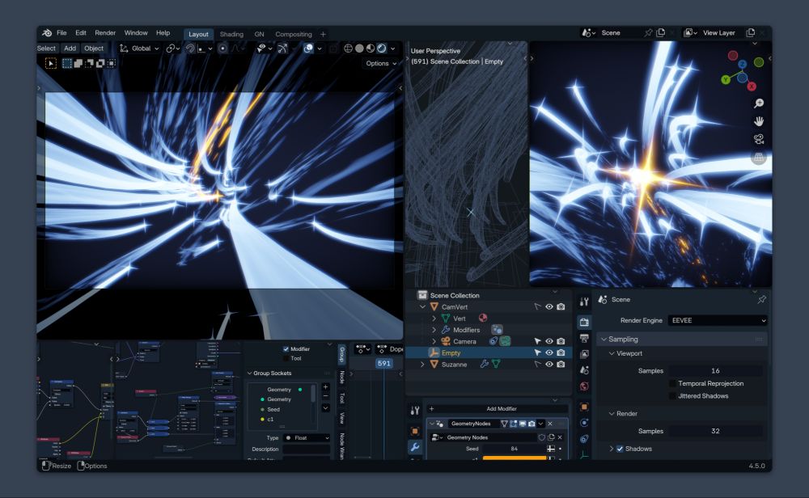
Task: Switch perspective/orthographic with the grid gizmo
Action: 759,158
